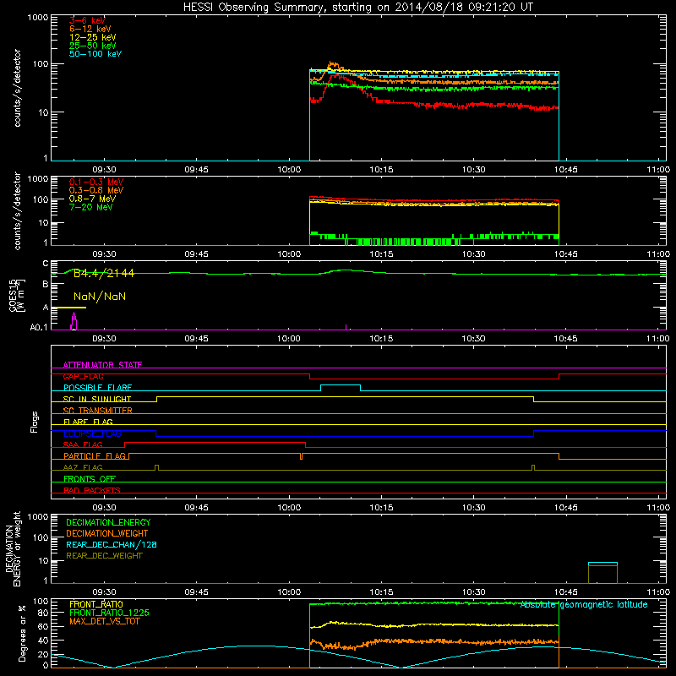Click the FRONT_RATIO_1225 legend label

pyautogui.click(x=109, y=613)
